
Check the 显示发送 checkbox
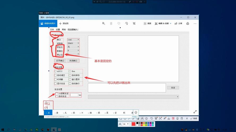point(55,83)
